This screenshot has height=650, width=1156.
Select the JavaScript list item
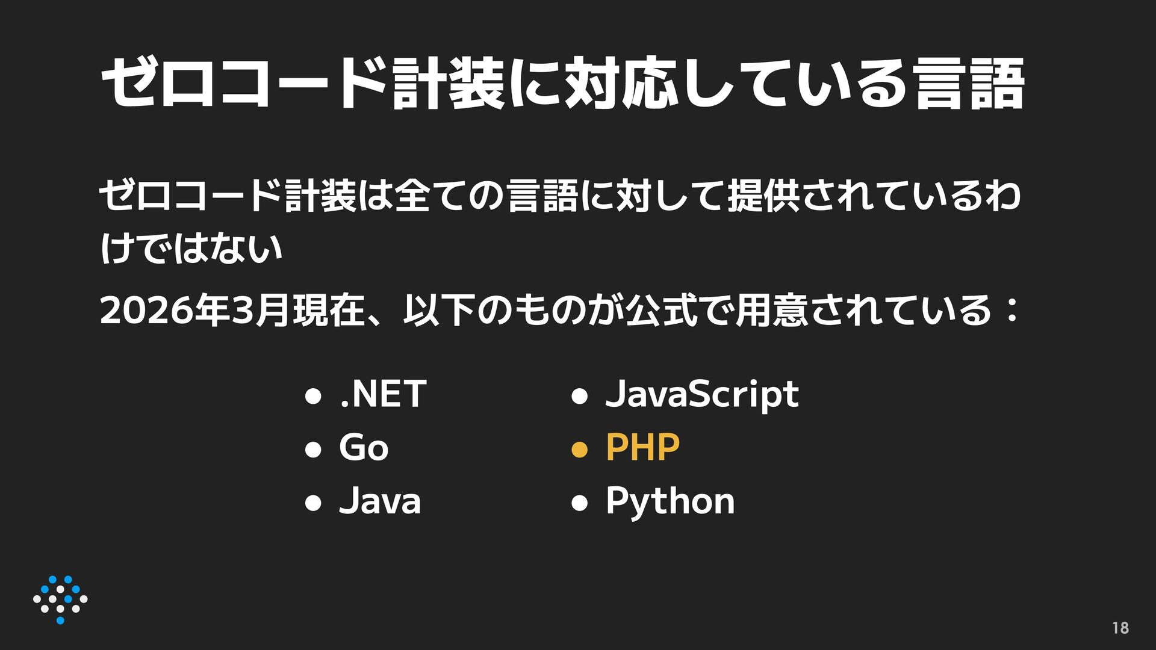pos(702,394)
